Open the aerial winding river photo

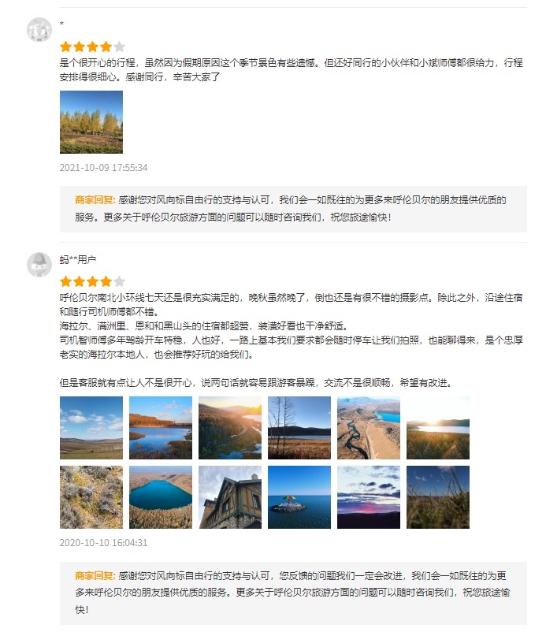(369, 428)
